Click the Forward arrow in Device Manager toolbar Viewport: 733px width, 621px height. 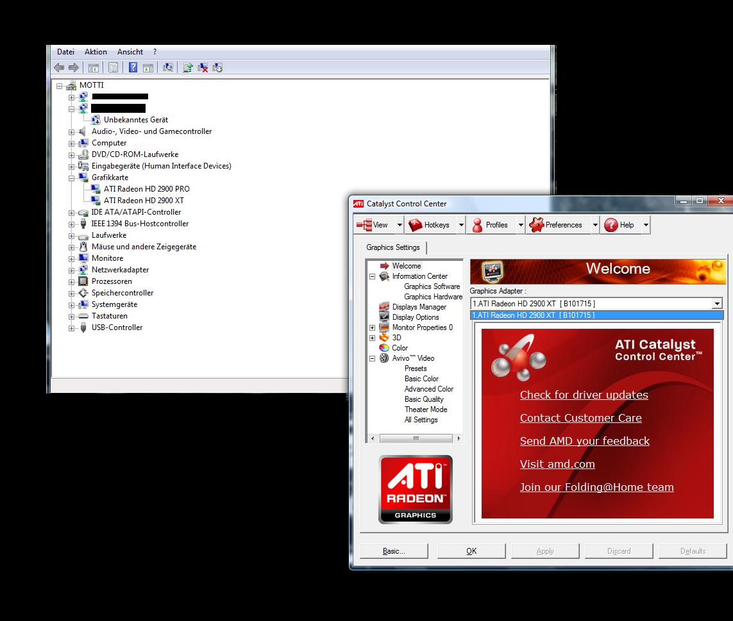[x=73, y=68]
